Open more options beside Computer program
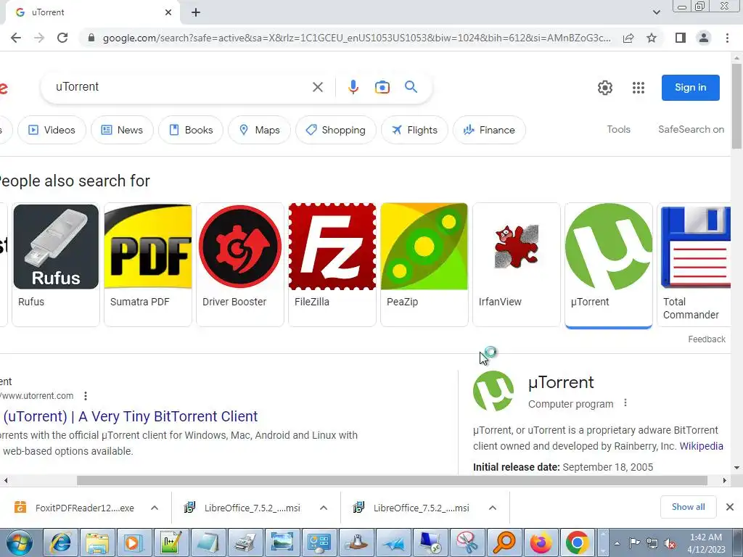Viewport: 743px width, 557px height. (625, 403)
